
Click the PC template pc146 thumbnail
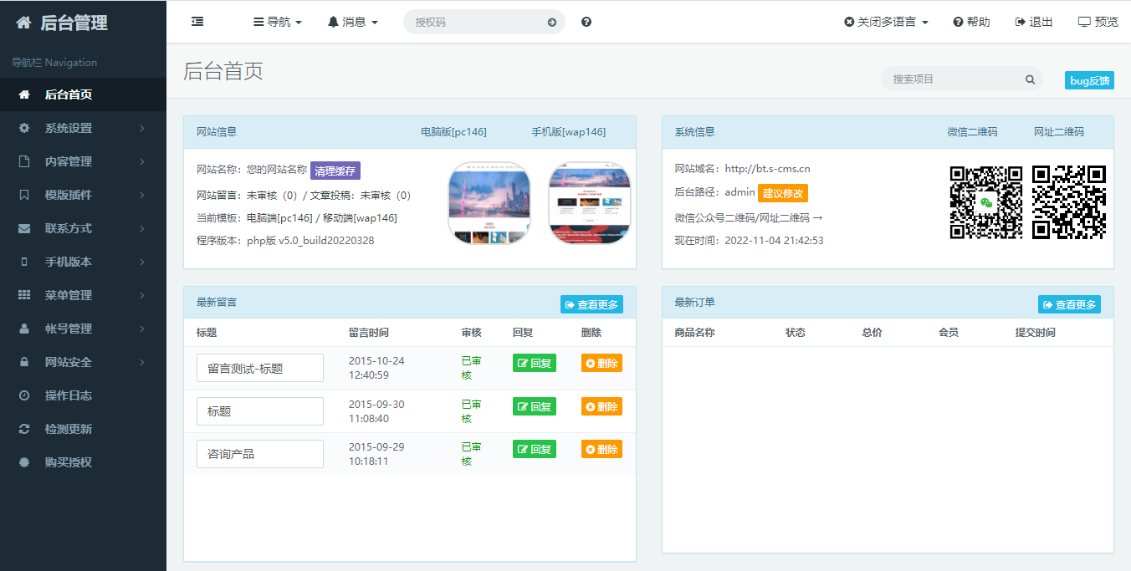(489, 203)
